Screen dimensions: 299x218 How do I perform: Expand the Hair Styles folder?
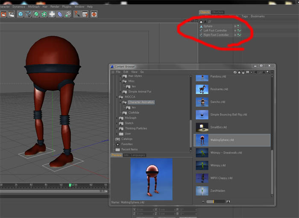tap(120, 76)
